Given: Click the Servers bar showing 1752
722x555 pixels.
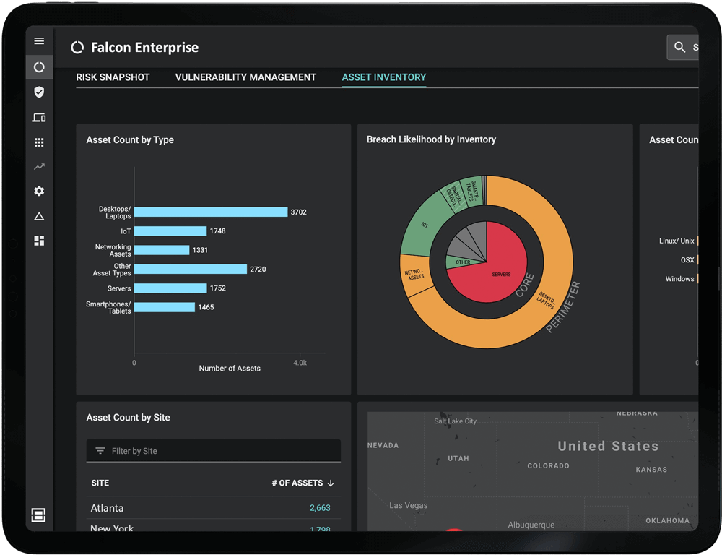Looking at the screenshot, I should [170, 288].
